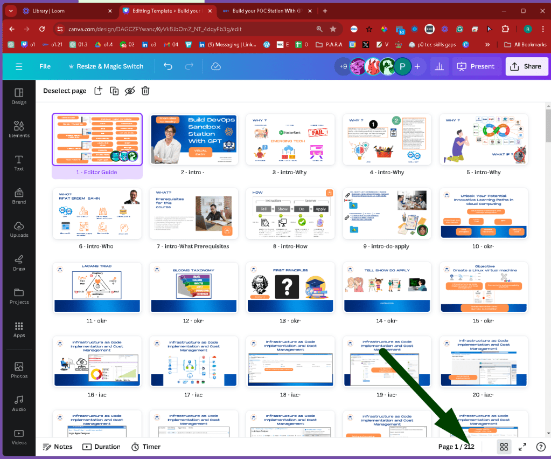Expand the hidden bookmarks chevron
Screen dimensions: 551x459
pyautogui.click(x=487, y=44)
